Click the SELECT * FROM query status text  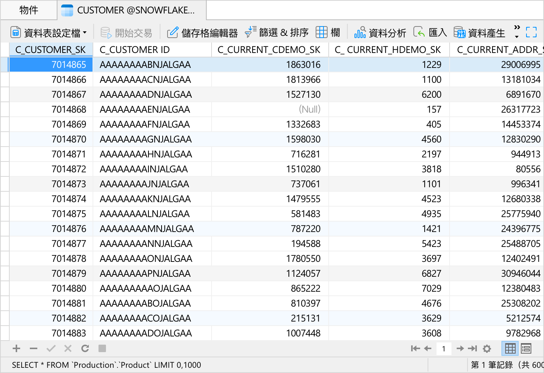click(106, 365)
